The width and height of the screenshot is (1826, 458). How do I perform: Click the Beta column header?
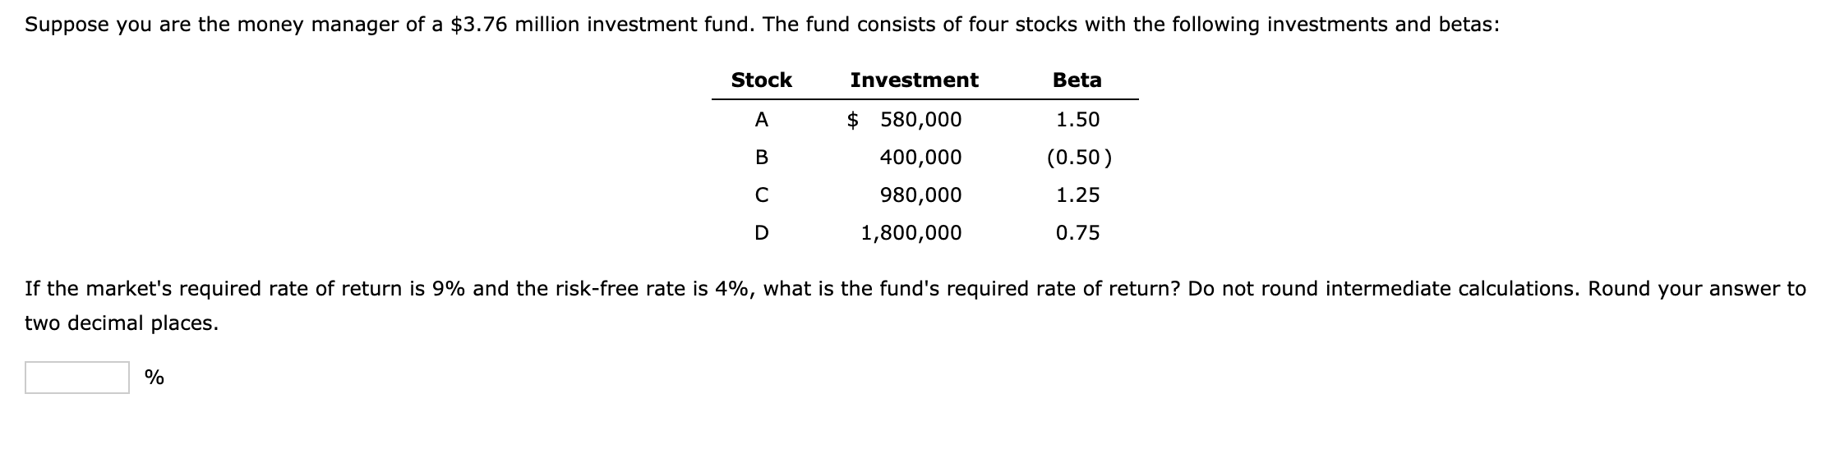(1077, 80)
